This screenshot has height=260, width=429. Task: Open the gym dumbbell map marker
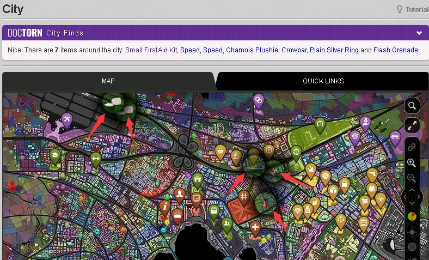(96, 159)
